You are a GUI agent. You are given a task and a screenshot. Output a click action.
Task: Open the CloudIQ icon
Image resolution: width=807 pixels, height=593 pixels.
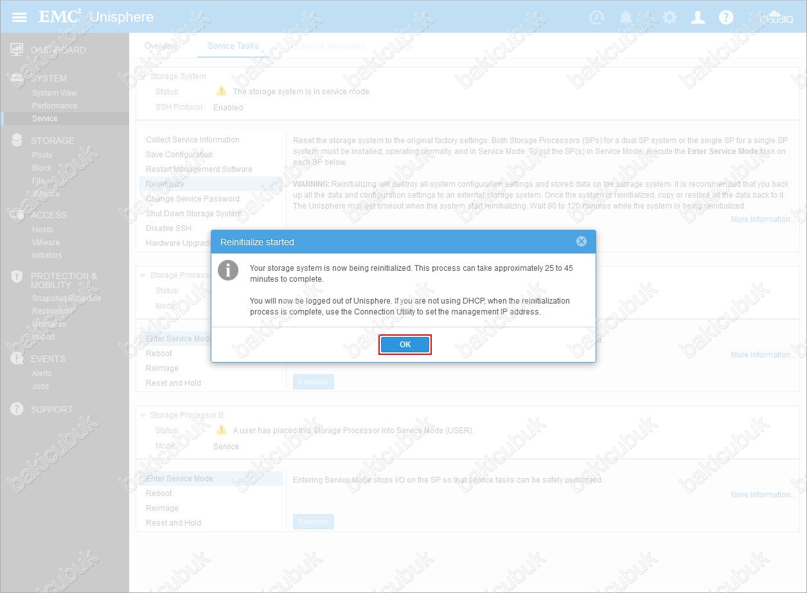tap(776, 17)
